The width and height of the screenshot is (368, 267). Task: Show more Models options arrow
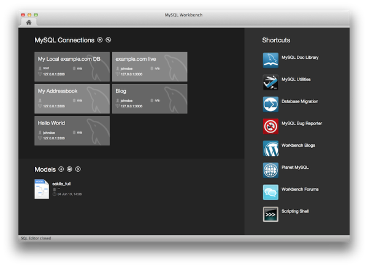pyautogui.click(x=78, y=169)
